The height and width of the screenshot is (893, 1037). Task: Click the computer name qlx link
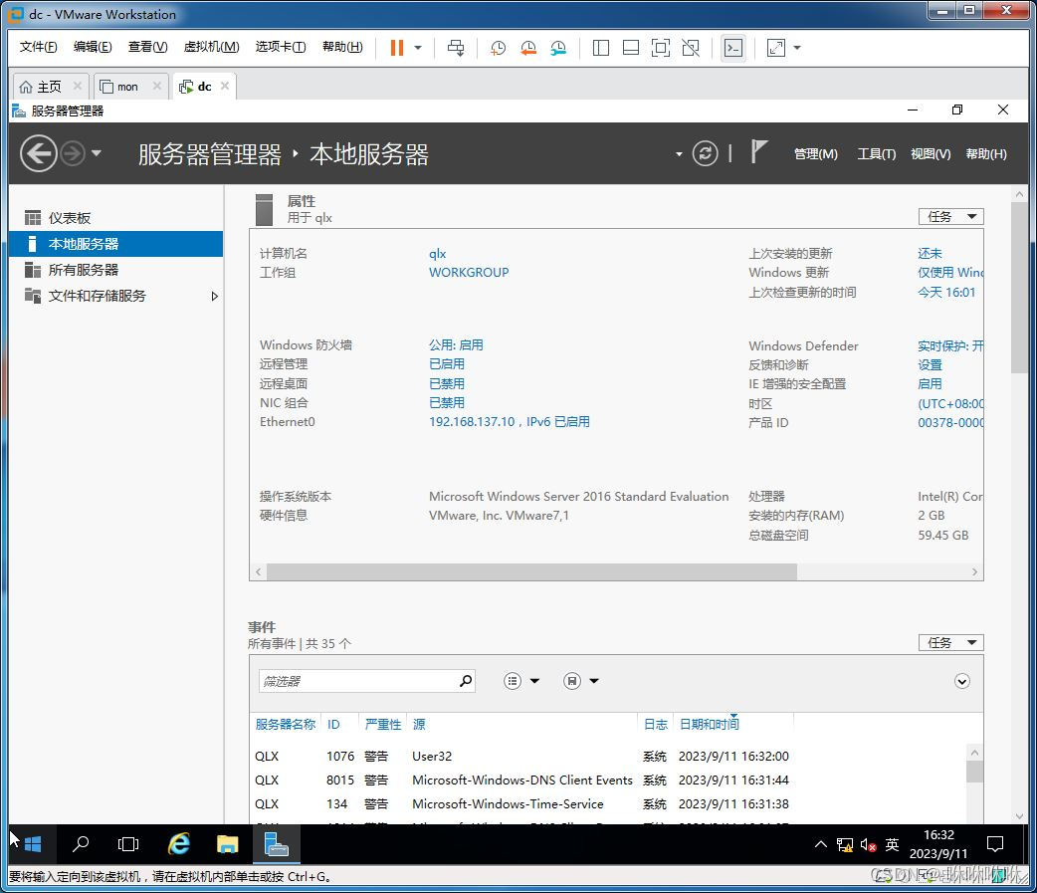click(x=437, y=253)
